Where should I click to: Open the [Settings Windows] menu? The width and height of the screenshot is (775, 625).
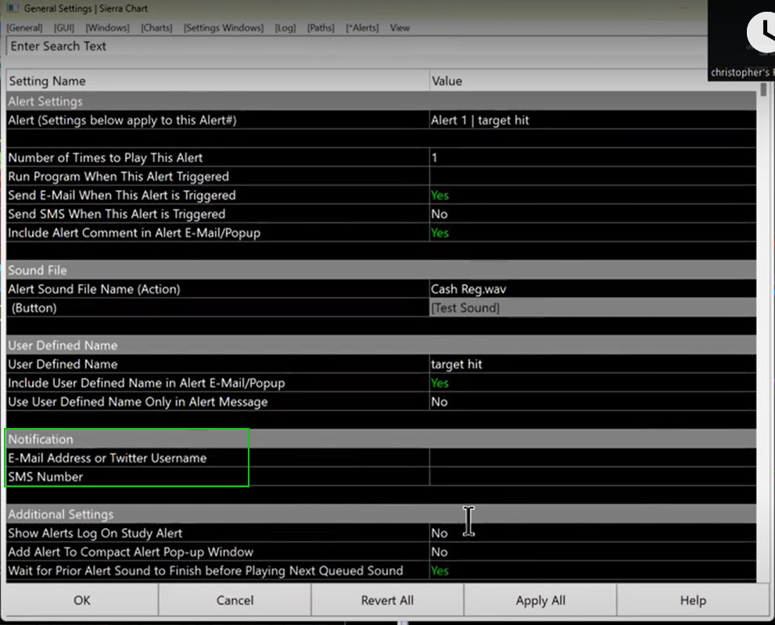click(x=224, y=27)
